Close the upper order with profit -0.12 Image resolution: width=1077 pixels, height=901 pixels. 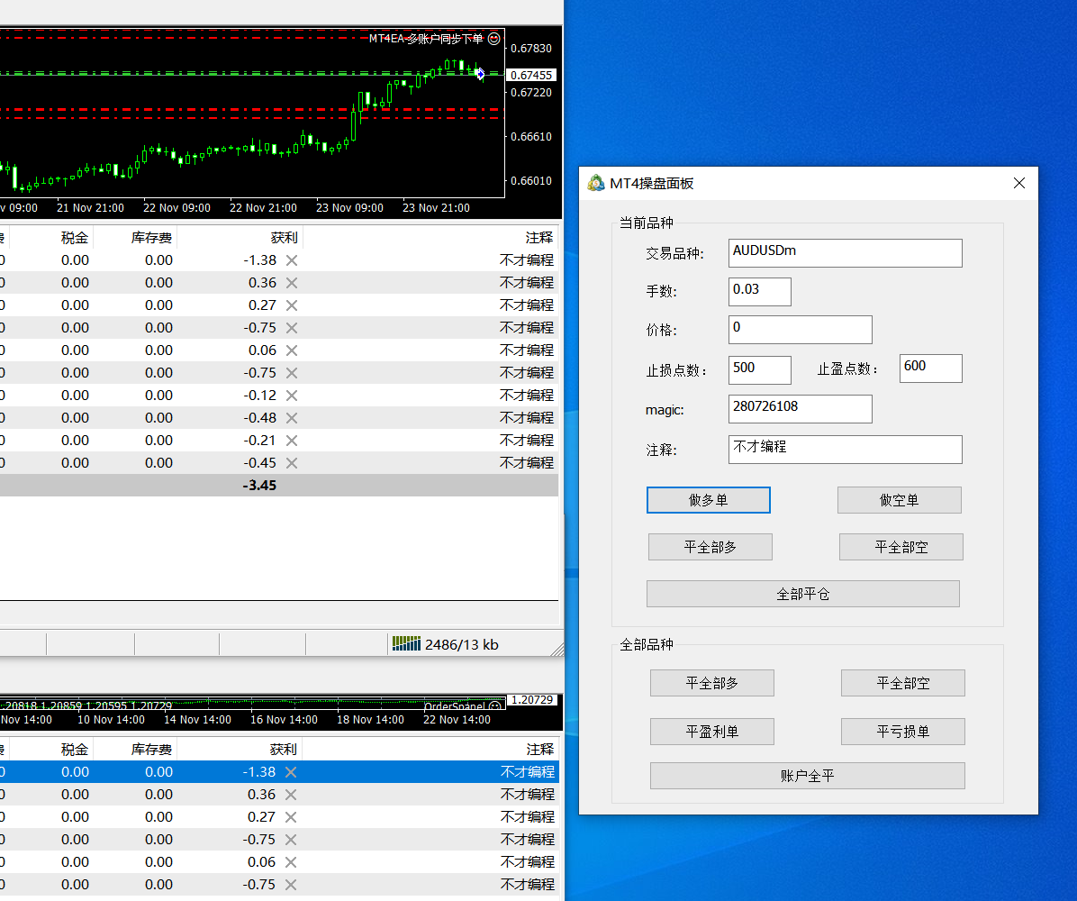[292, 396]
